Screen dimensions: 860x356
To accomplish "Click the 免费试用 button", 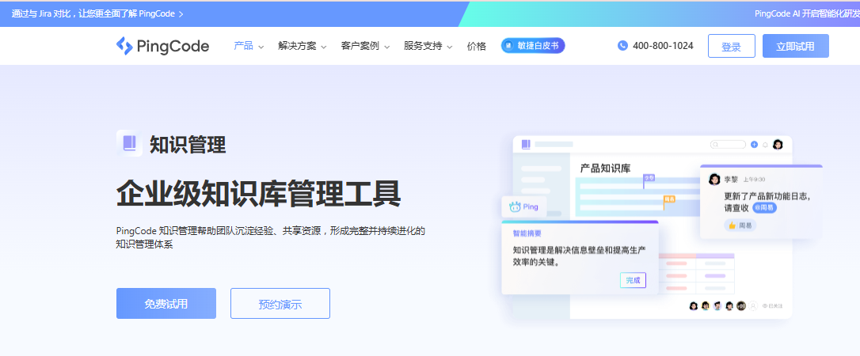I will tap(166, 304).
